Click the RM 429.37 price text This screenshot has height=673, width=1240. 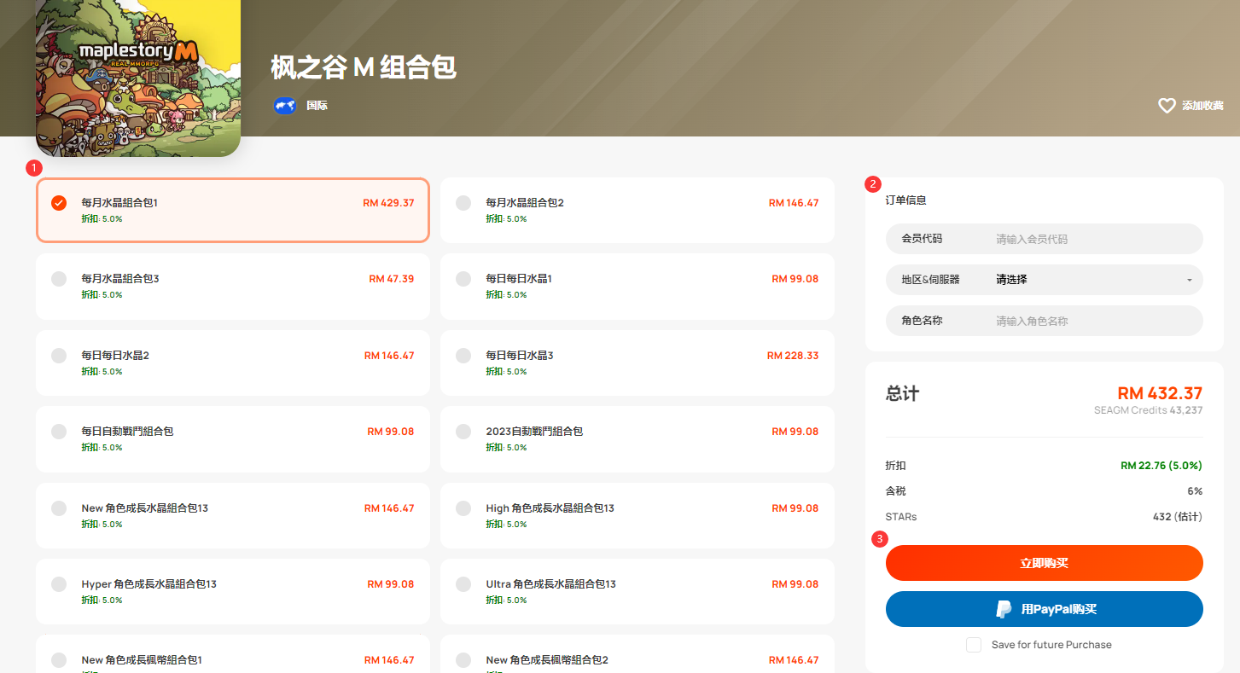(388, 203)
